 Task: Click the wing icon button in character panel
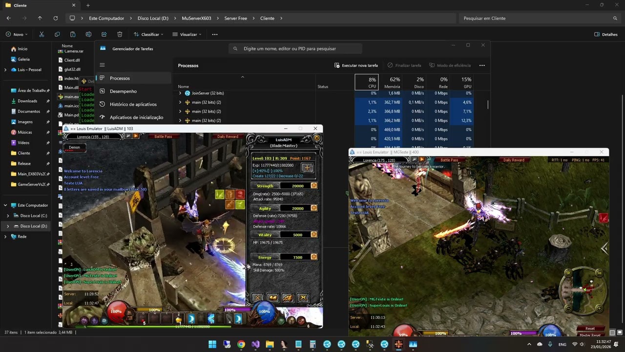point(288,298)
